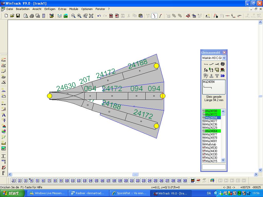Image resolution: width=263 pixels, height=197 pixels.
Task: Open the landscape picture toolbar icon
Action: (x=65, y=16)
